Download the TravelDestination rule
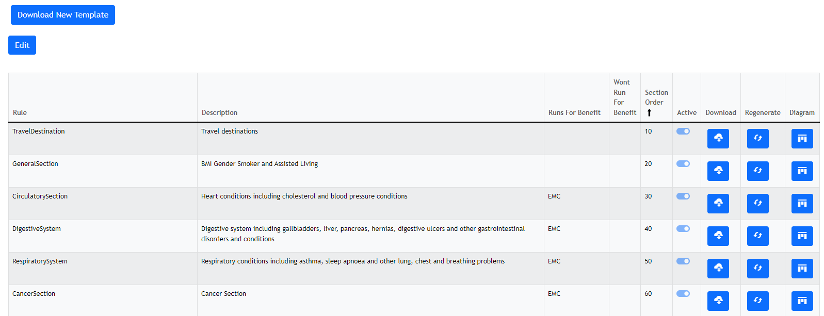 pos(718,139)
